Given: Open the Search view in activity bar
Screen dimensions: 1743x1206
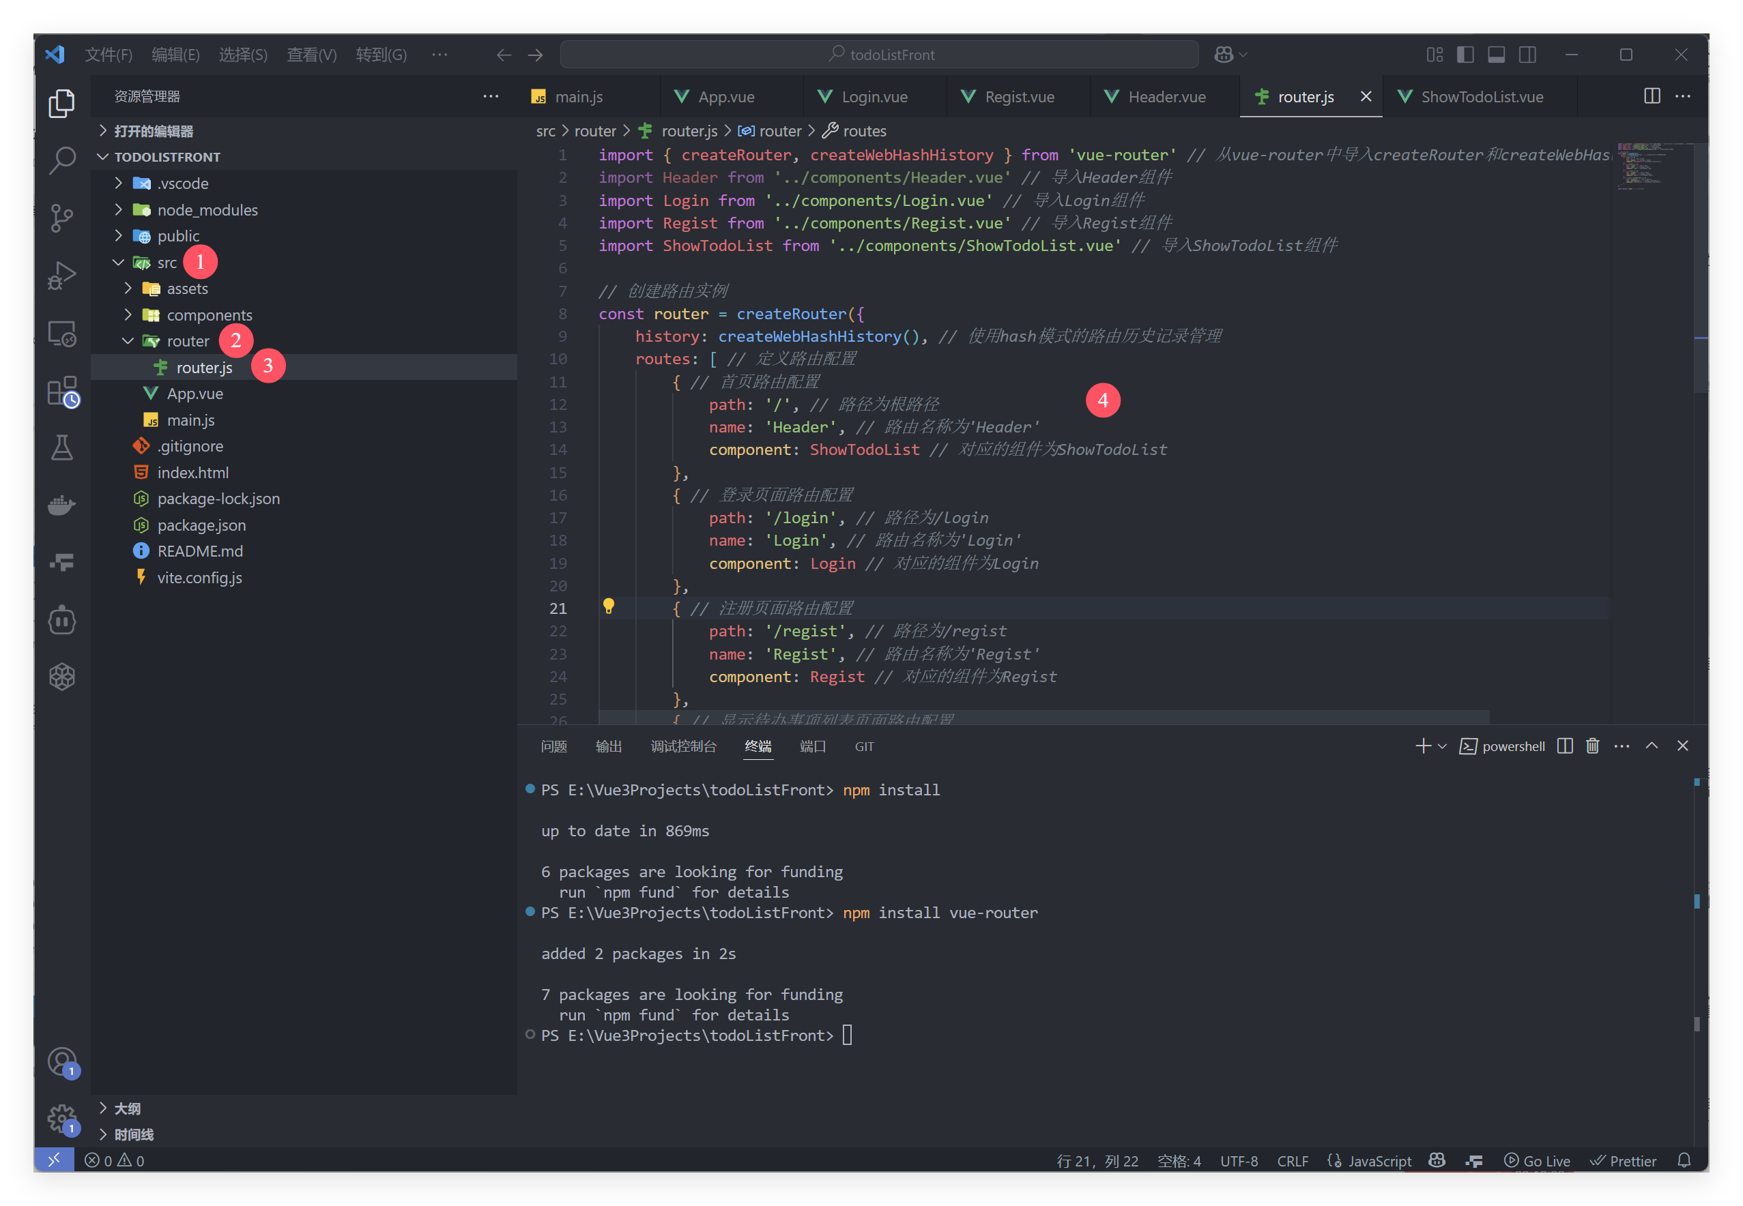Looking at the screenshot, I should coord(62,160).
